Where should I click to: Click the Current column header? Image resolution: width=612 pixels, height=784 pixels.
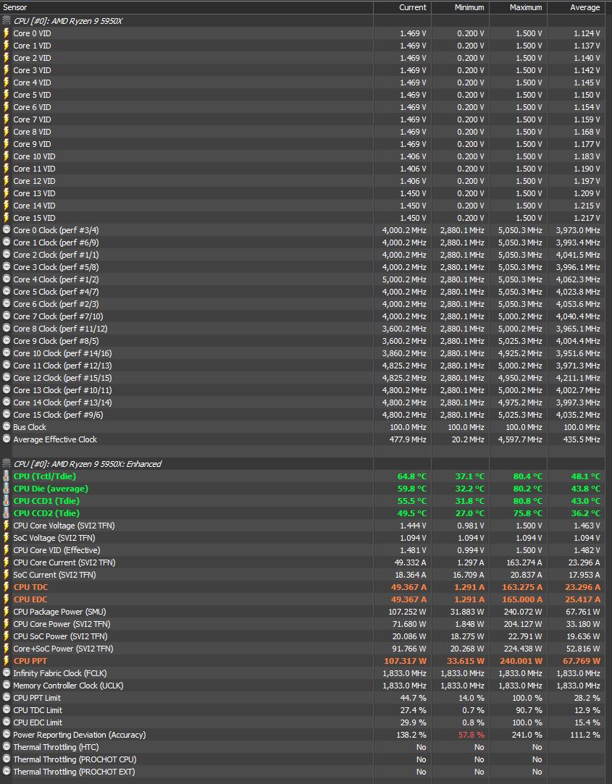(403, 7)
